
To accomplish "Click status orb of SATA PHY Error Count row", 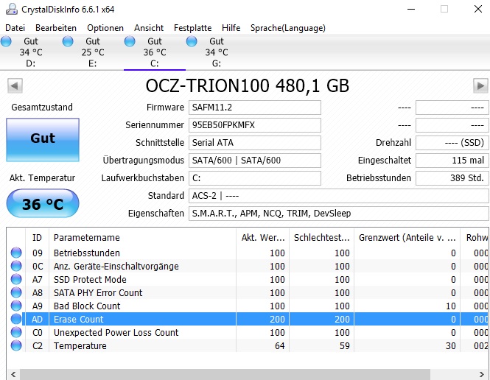I will (16, 292).
